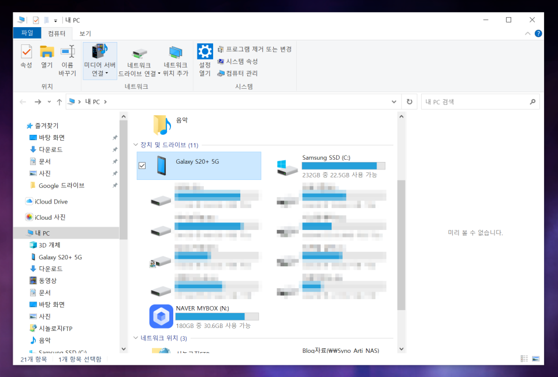The height and width of the screenshot is (377, 558).
Task: Select the Samsung SSD (C:) drive
Action: [x=331, y=166]
